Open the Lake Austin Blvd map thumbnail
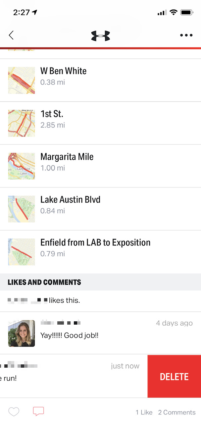 point(22,209)
